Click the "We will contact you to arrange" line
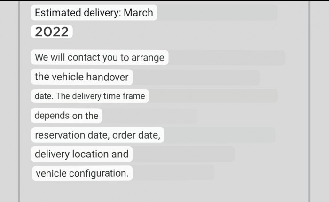The width and height of the screenshot is (329, 202). click(x=99, y=58)
